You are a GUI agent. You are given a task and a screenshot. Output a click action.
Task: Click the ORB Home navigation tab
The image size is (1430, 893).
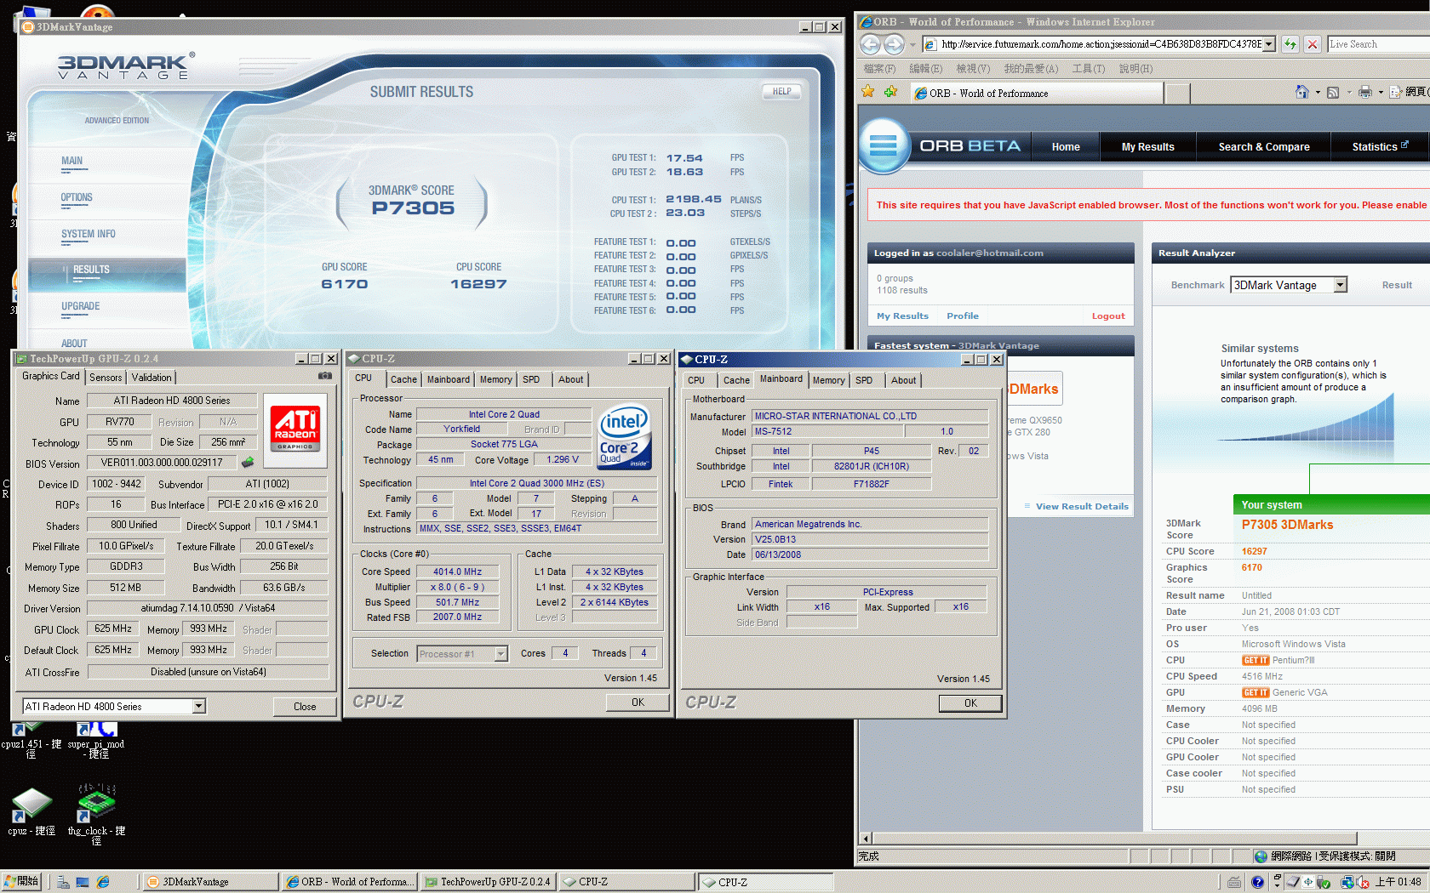pyautogui.click(x=1065, y=147)
